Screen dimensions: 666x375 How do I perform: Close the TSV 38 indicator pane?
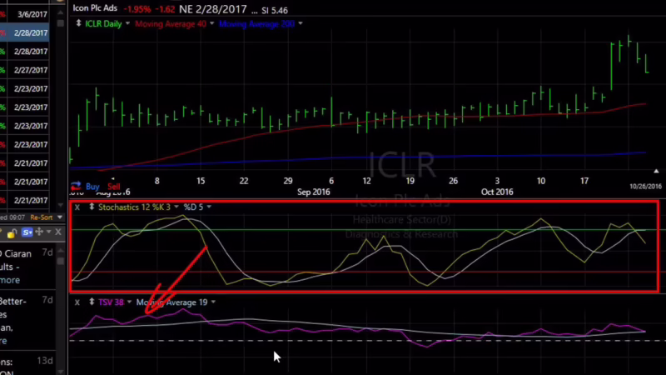pos(77,302)
